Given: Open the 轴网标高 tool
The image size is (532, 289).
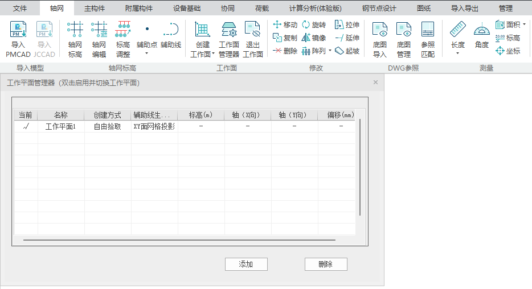Looking at the screenshot, I should (75, 39).
